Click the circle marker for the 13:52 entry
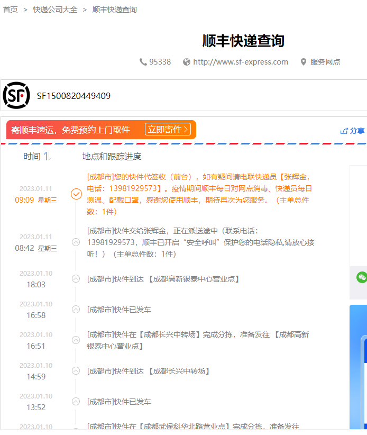Screen dimensions: 367x435 pyautogui.click(x=76, y=402)
